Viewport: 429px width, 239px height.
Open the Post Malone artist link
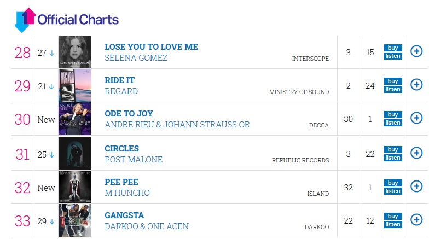[134, 160]
